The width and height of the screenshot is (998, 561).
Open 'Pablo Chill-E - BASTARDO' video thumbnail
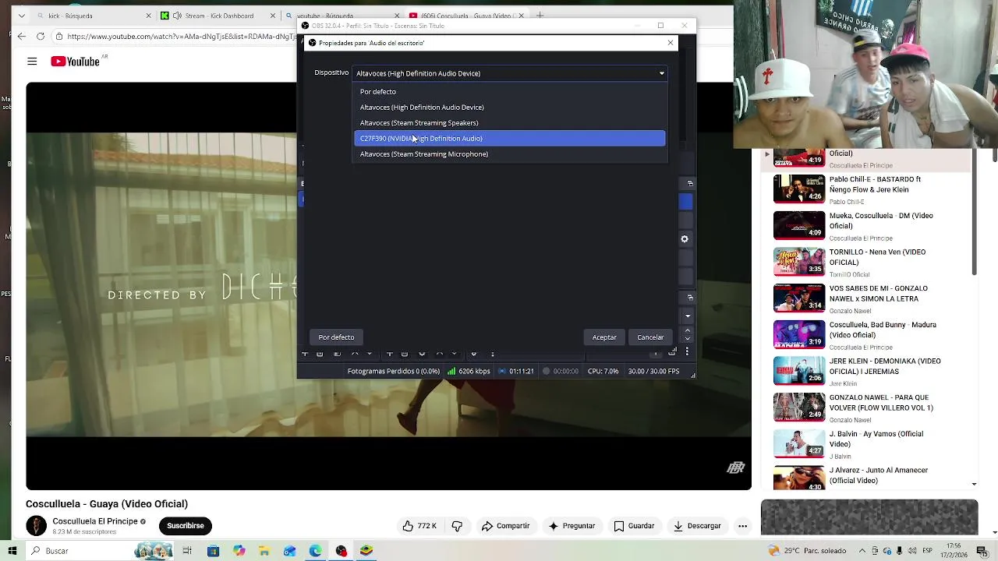(x=798, y=189)
